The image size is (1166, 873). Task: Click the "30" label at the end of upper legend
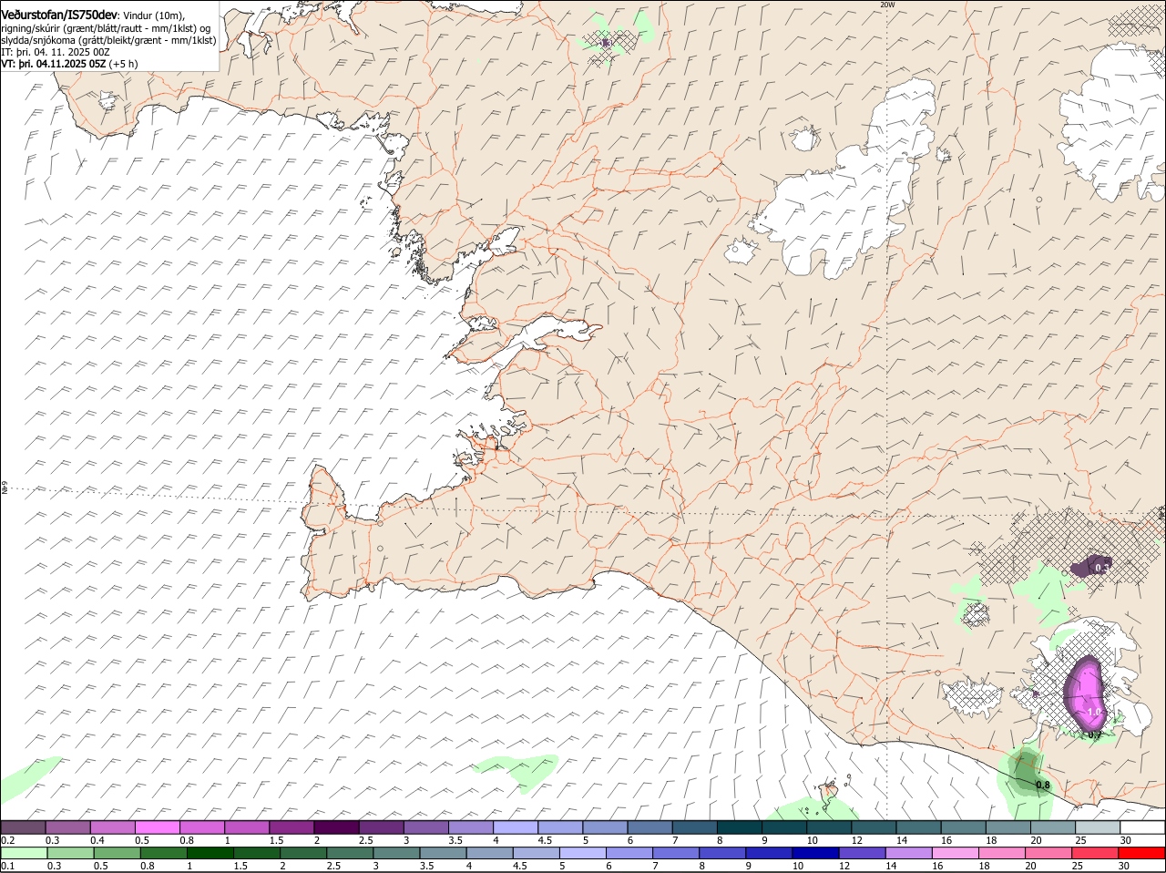coord(1126,840)
